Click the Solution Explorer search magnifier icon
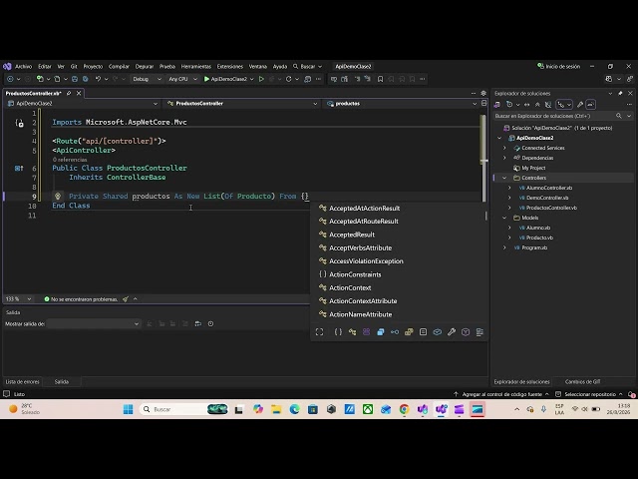 (618, 116)
